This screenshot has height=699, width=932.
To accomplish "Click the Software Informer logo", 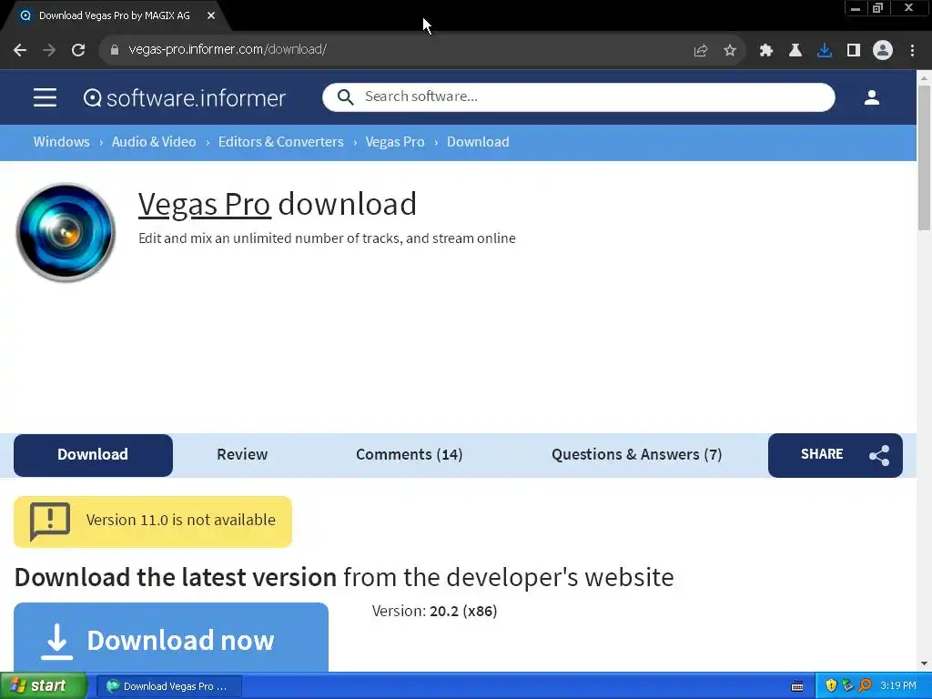I will click(x=184, y=97).
